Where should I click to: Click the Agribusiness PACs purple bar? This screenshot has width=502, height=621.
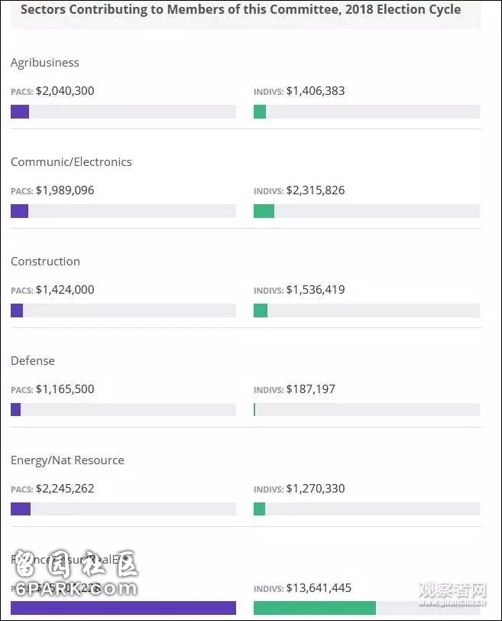[20, 112]
